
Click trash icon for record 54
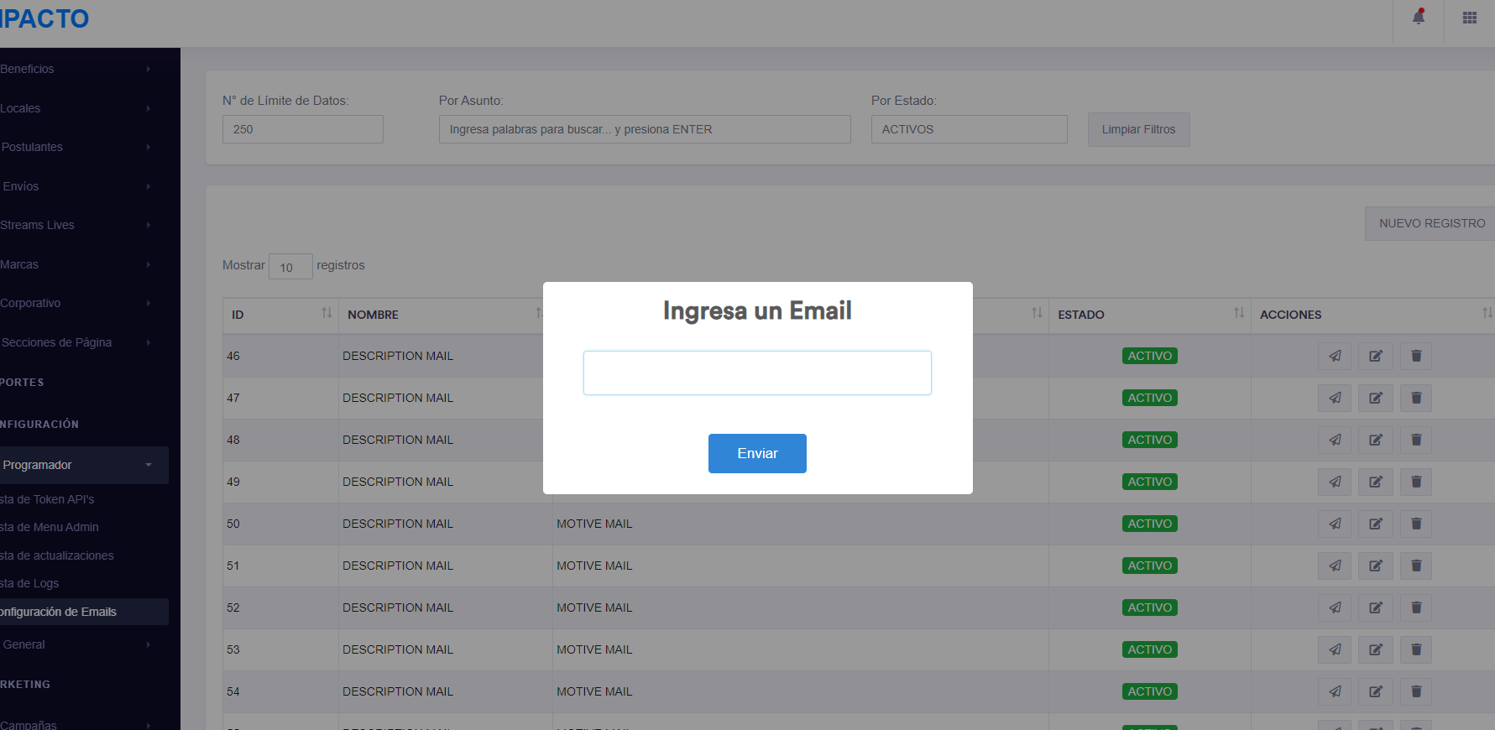pos(1416,691)
